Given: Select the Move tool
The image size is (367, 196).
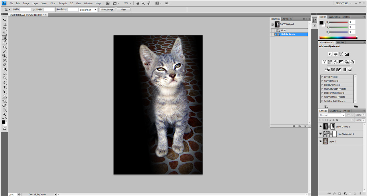Looking at the screenshot, I should click(5, 20).
